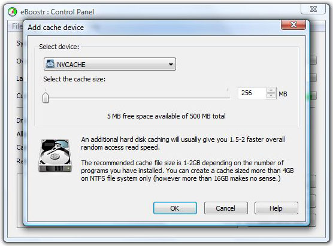Click the NVCACHE drive icon in the dropdown
The height and width of the screenshot is (246, 333).
(x=50, y=64)
